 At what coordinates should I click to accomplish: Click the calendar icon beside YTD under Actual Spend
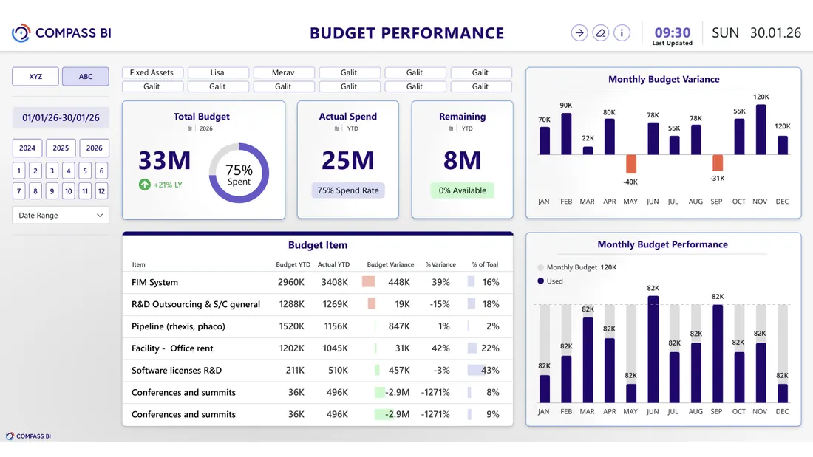point(336,128)
